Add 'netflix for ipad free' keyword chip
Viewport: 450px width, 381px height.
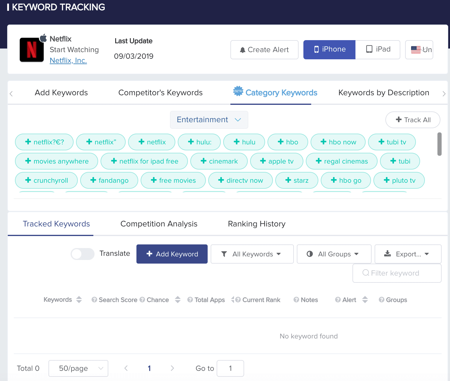(x=144, y=161)
